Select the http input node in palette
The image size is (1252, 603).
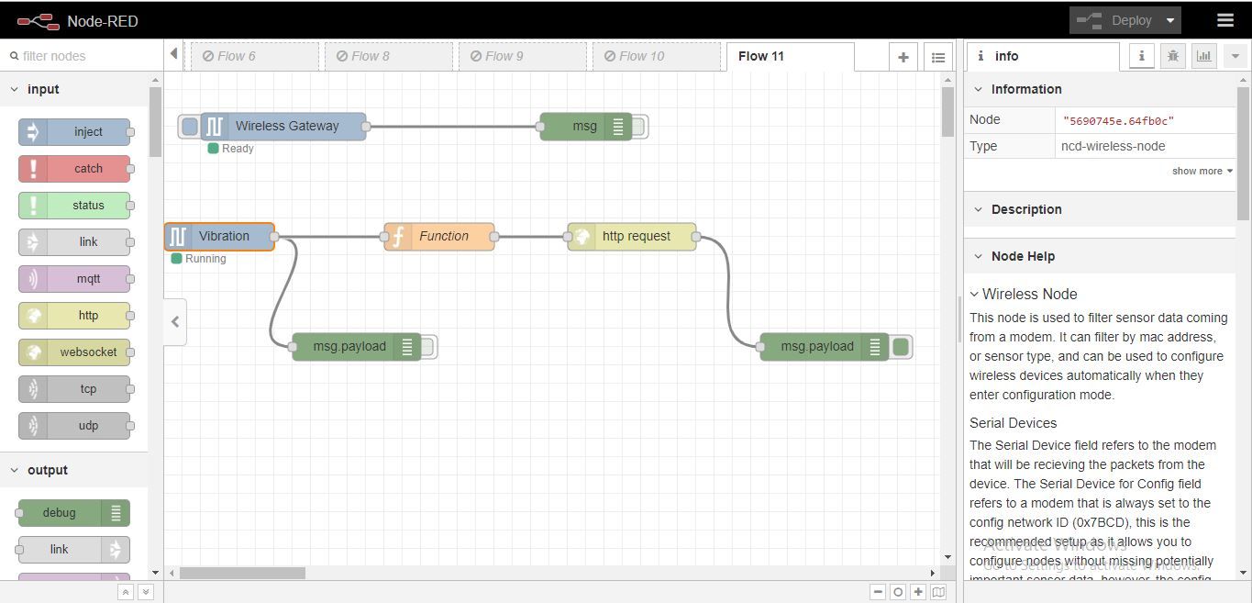tap(74, 316)
